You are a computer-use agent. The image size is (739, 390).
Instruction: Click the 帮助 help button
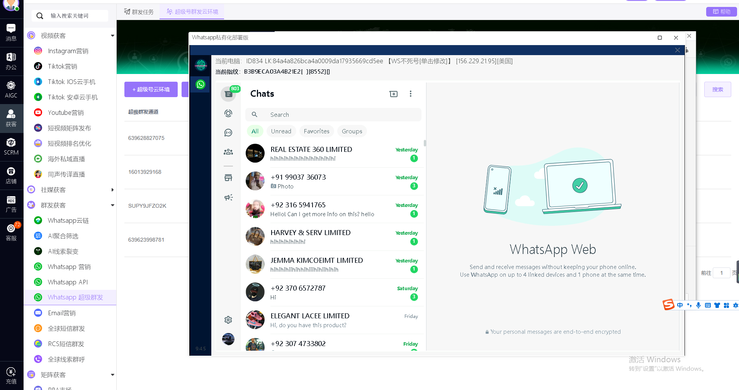point(722,12)
